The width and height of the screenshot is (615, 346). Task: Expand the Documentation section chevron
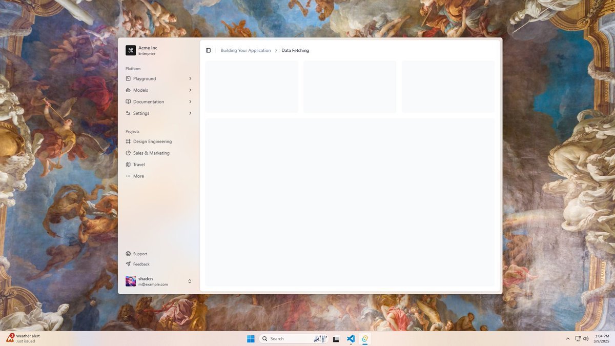190,101
